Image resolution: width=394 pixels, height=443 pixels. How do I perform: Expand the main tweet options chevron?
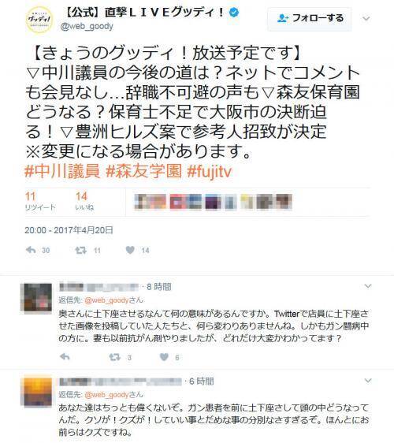tap(366, 19)
